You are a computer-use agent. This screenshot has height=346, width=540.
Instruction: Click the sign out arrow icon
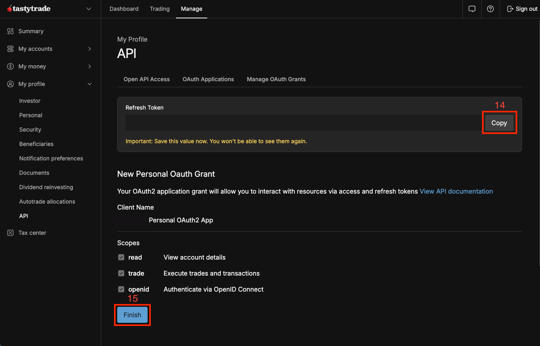510,9
